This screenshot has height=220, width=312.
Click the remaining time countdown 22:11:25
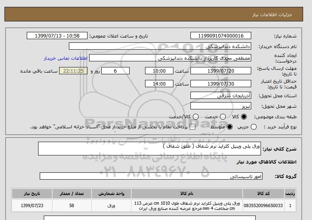coord(73,71)
